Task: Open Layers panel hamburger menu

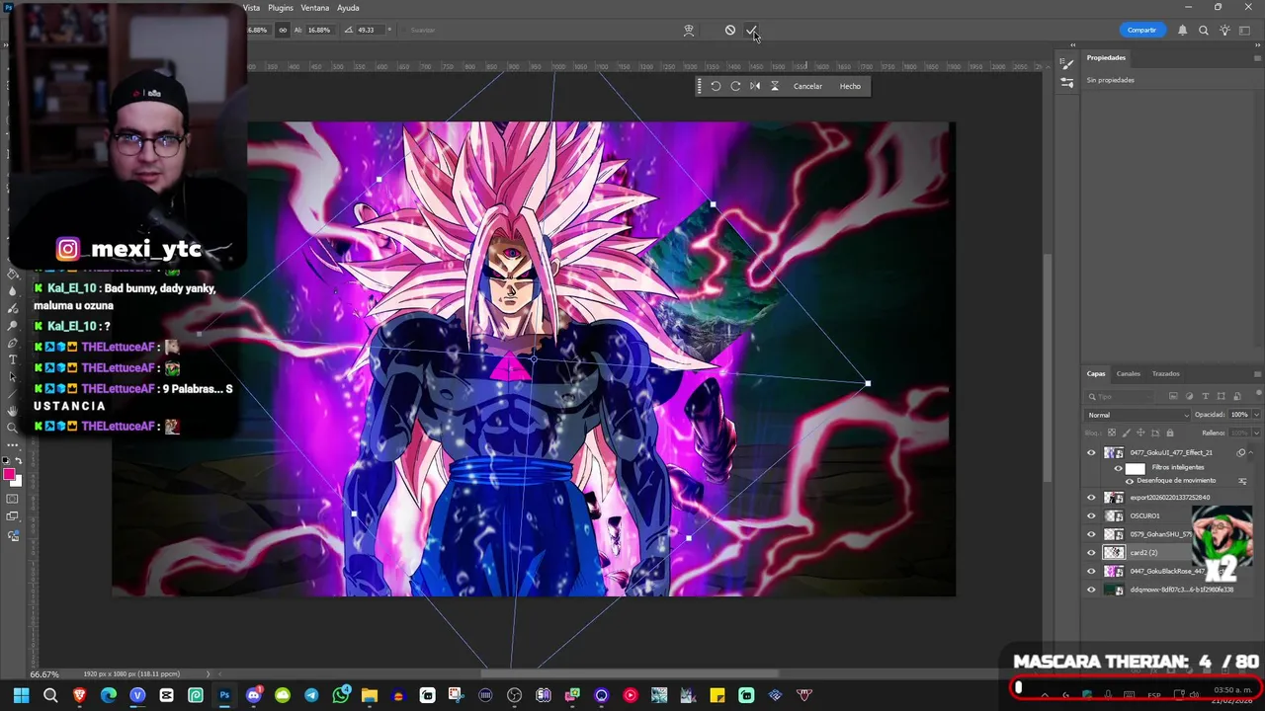Action: 1256,373
